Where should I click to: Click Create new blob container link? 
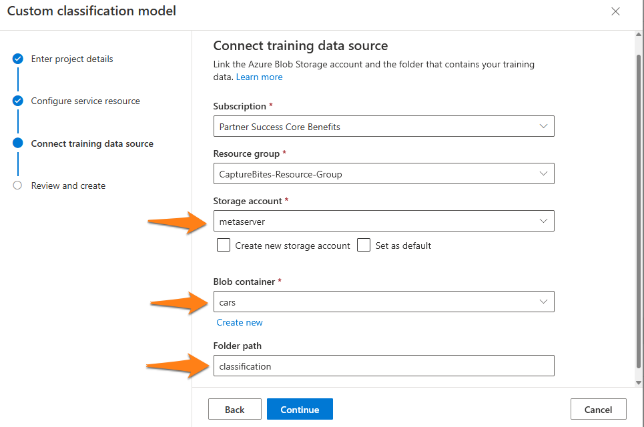click(240, 323)
